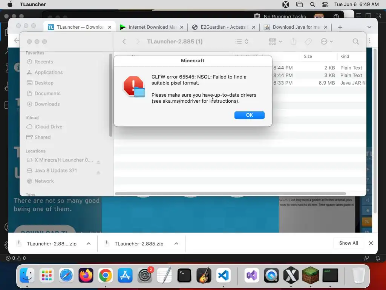
Task: Open Visual Studio Code from the dock
Action: 223,275
